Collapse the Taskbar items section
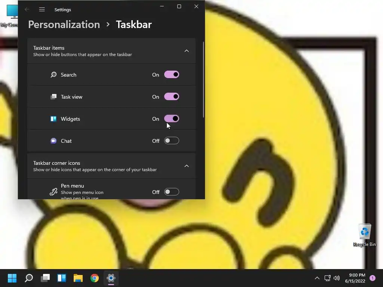The width and height of the screenshot is (383, 287). (187, 51)
